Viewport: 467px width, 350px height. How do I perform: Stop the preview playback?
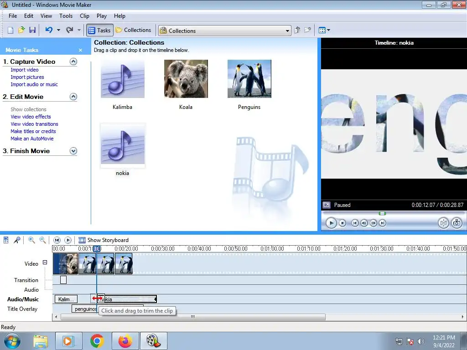[342, 223]
